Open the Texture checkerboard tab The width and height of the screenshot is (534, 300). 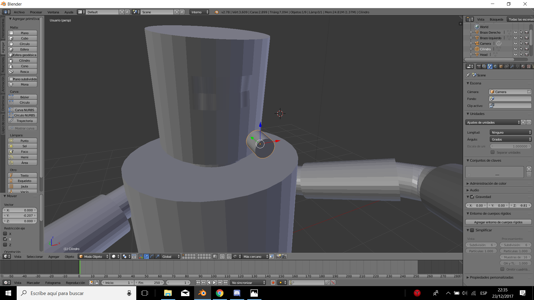pos(529,66)
